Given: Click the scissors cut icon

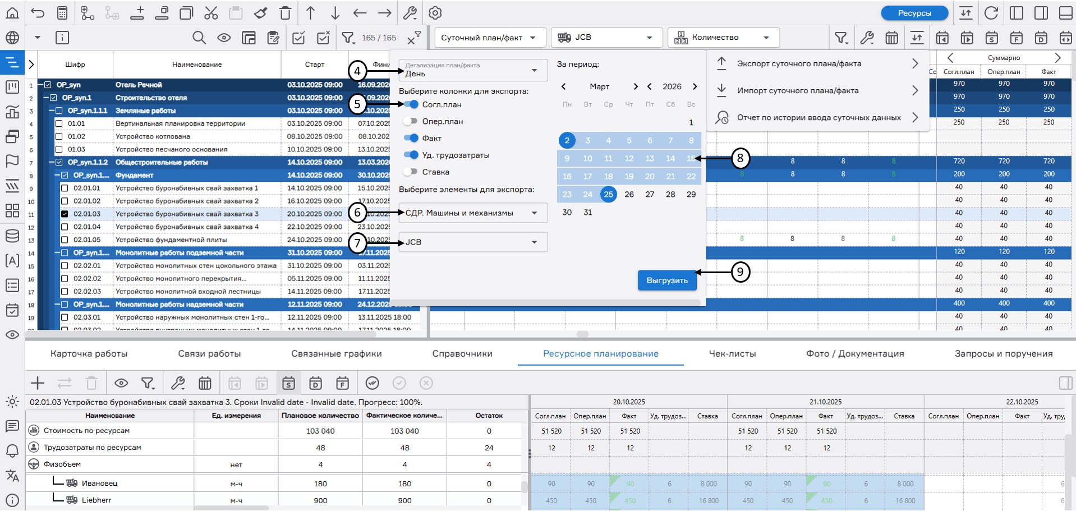Looking at the screenshot, I should coord(211,13).
